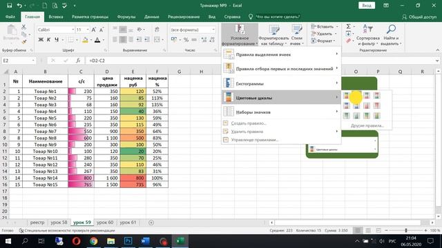Open the Calibri font name dropdown
Viewport: 442px width, 248px height.
click(x=73, y=30)
